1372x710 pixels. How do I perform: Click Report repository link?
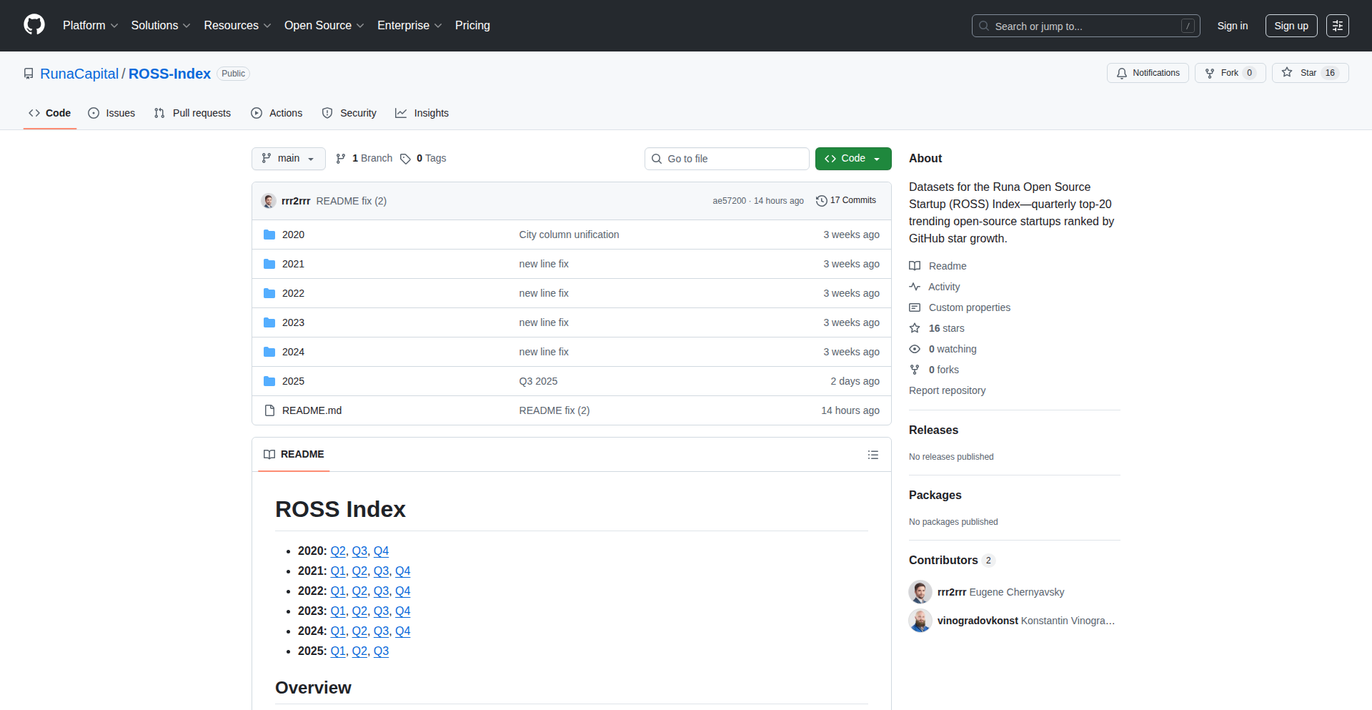point(947,390)
